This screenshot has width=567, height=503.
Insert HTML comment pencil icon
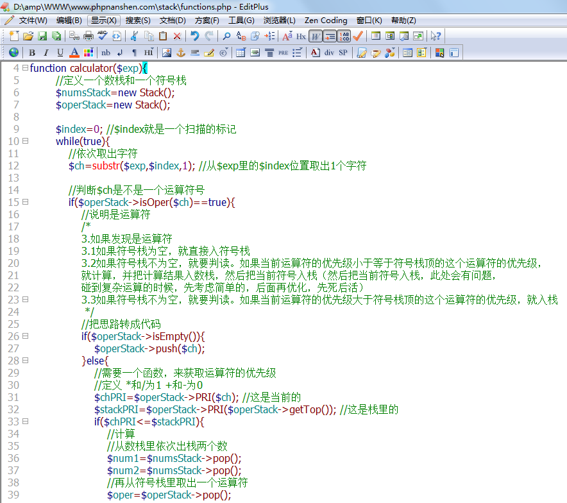(209, 53)
